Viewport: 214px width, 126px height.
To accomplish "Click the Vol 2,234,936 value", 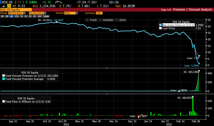I will coord(44,6).
